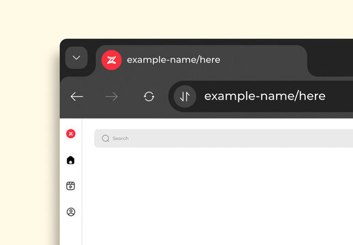Click into the Search field
Screen dimensions: 353x245
[x=224, y=138]
